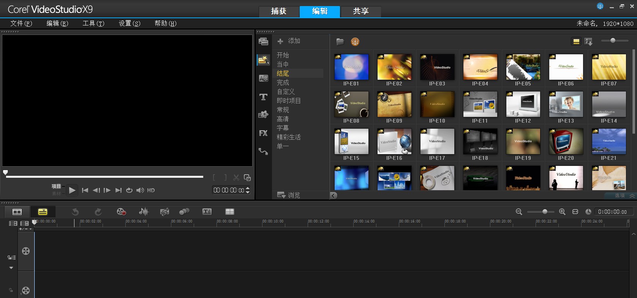Viewport: 637px width, 298px height.
Task: Click the Undo arrow in timeline toolbar
Action: pyautogui.click(x=75, y=212)
